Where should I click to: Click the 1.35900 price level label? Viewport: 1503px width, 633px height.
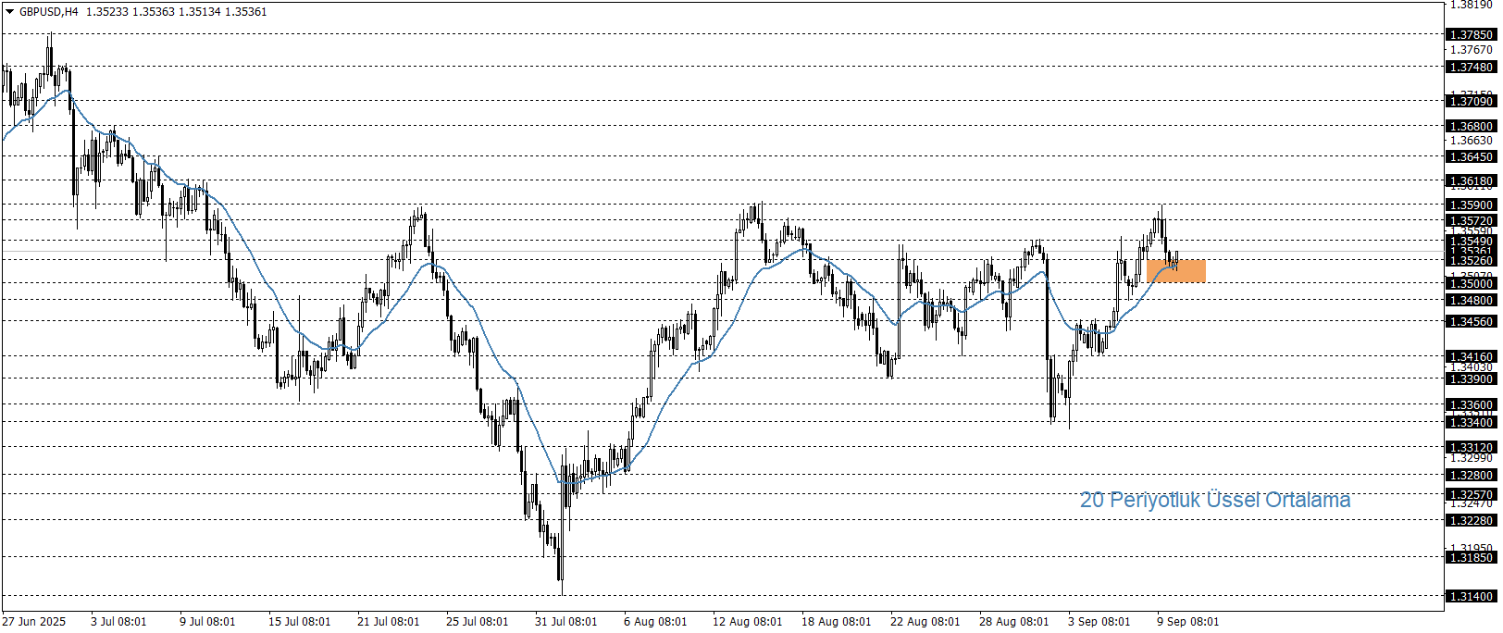(x=1471, y=205)
